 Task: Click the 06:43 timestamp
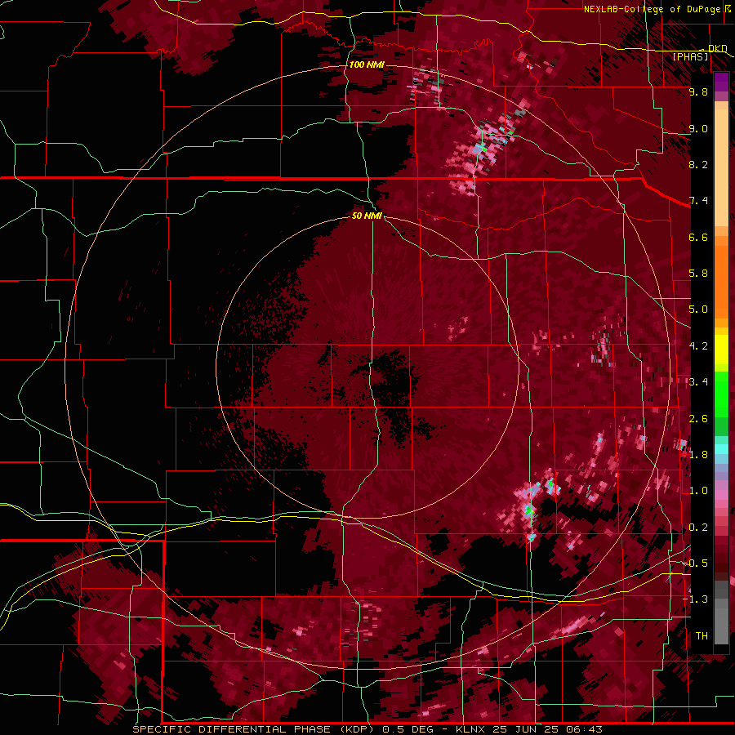pos(586,729)
